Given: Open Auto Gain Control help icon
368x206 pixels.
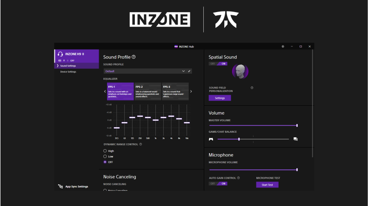Looking at the screenshot, I should coord(239,178).
